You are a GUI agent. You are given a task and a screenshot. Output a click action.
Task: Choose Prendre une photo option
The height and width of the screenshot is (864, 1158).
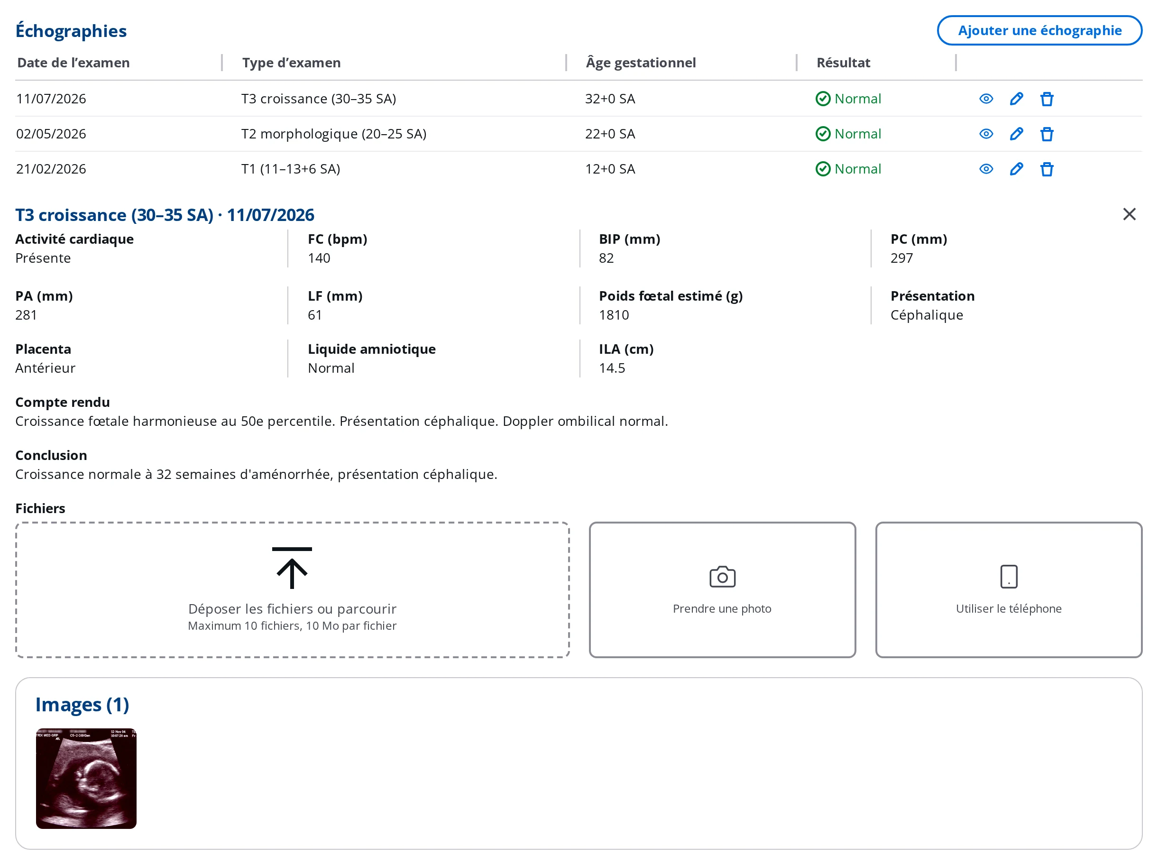[x=722, y=589]
